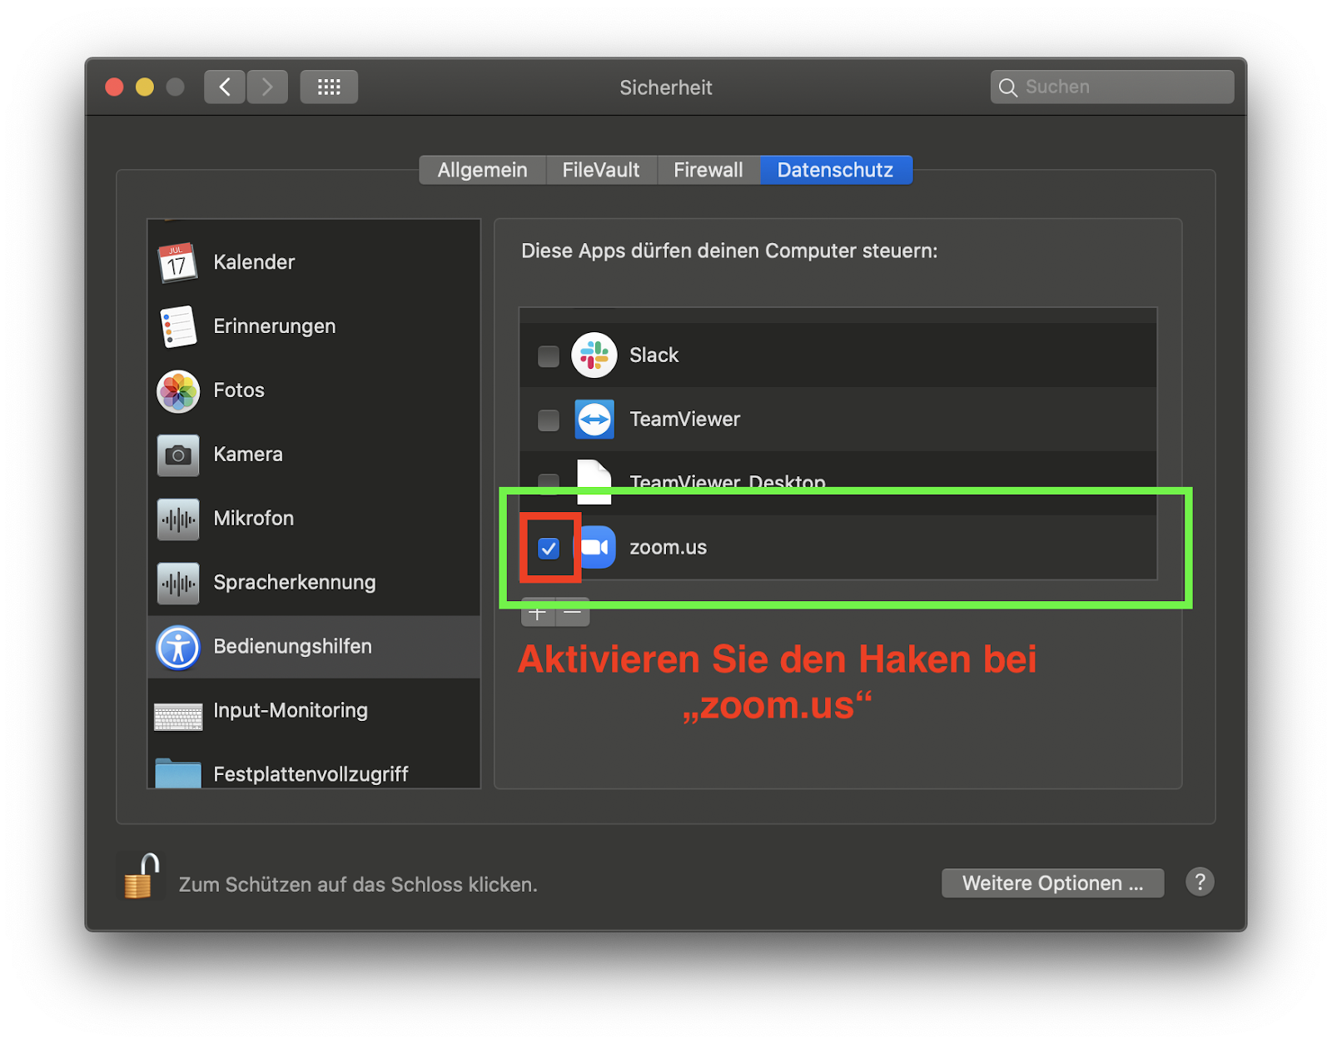
Task: Enable the Slack checkbox
Action: [x=549, y=356]
